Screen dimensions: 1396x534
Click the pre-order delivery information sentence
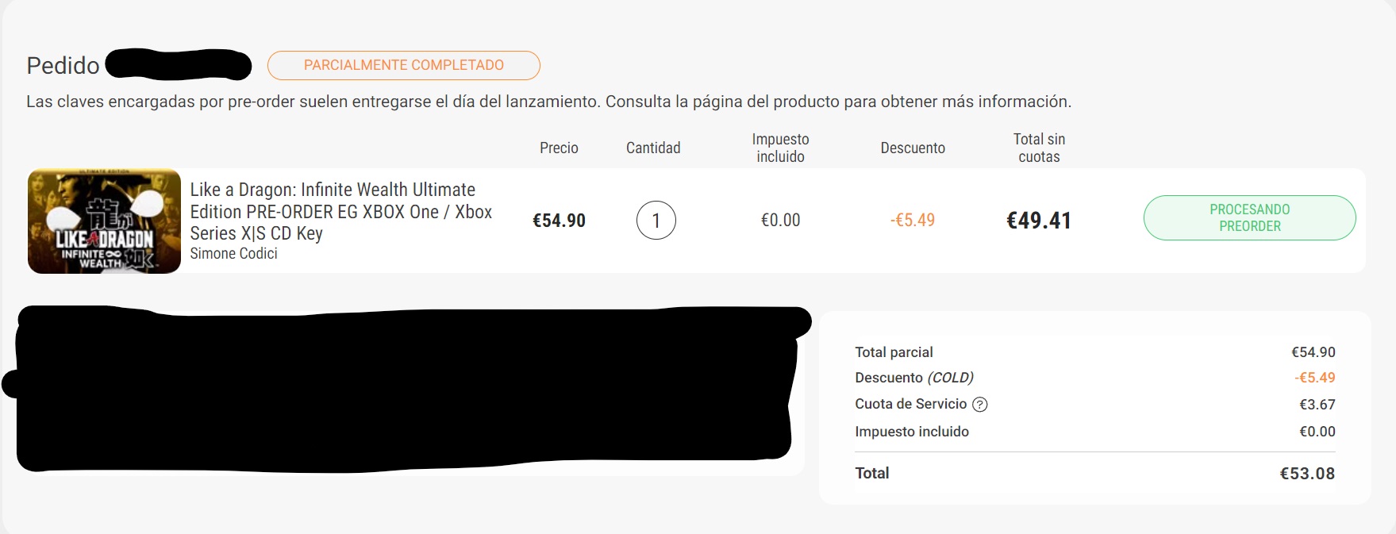pyautogui.click(x=548, y=102)
